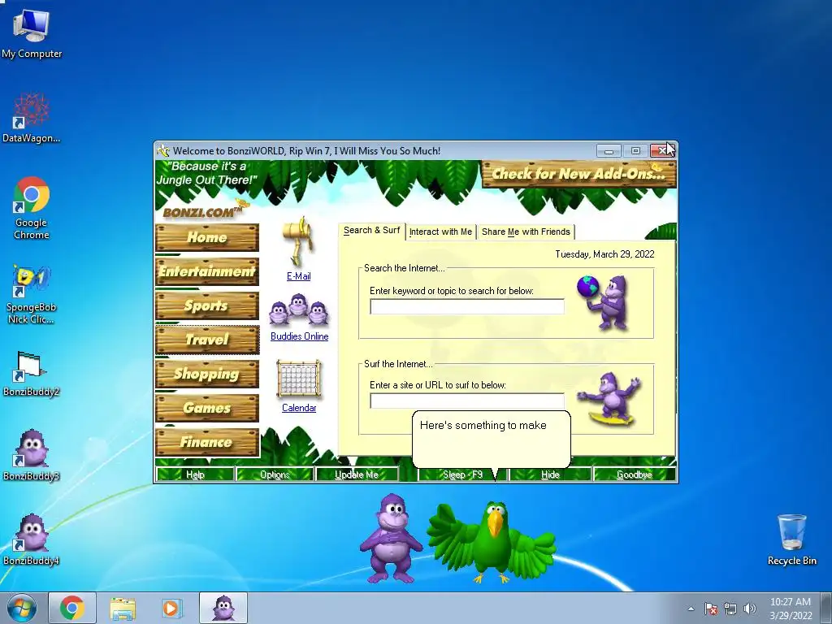Image resolution: width=832 pixels, height=624 pixels.
Task: Select the DataWagon desktop shortcut
Action: click(x=32, y=118)
